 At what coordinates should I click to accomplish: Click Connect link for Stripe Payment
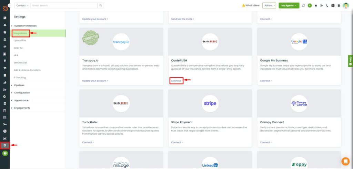(177, 142)
